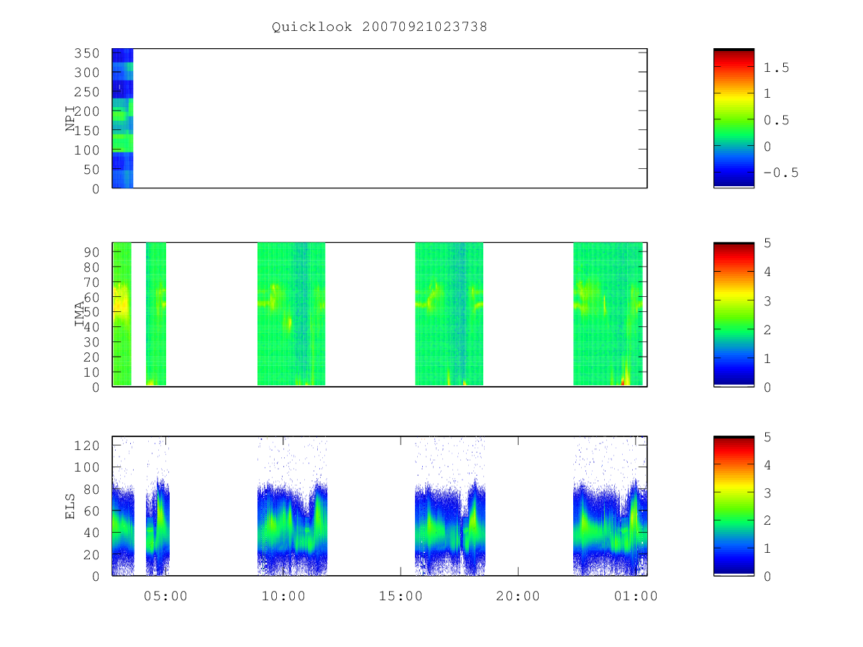Click the "20:00" time tick label

(x=518, y=596)
